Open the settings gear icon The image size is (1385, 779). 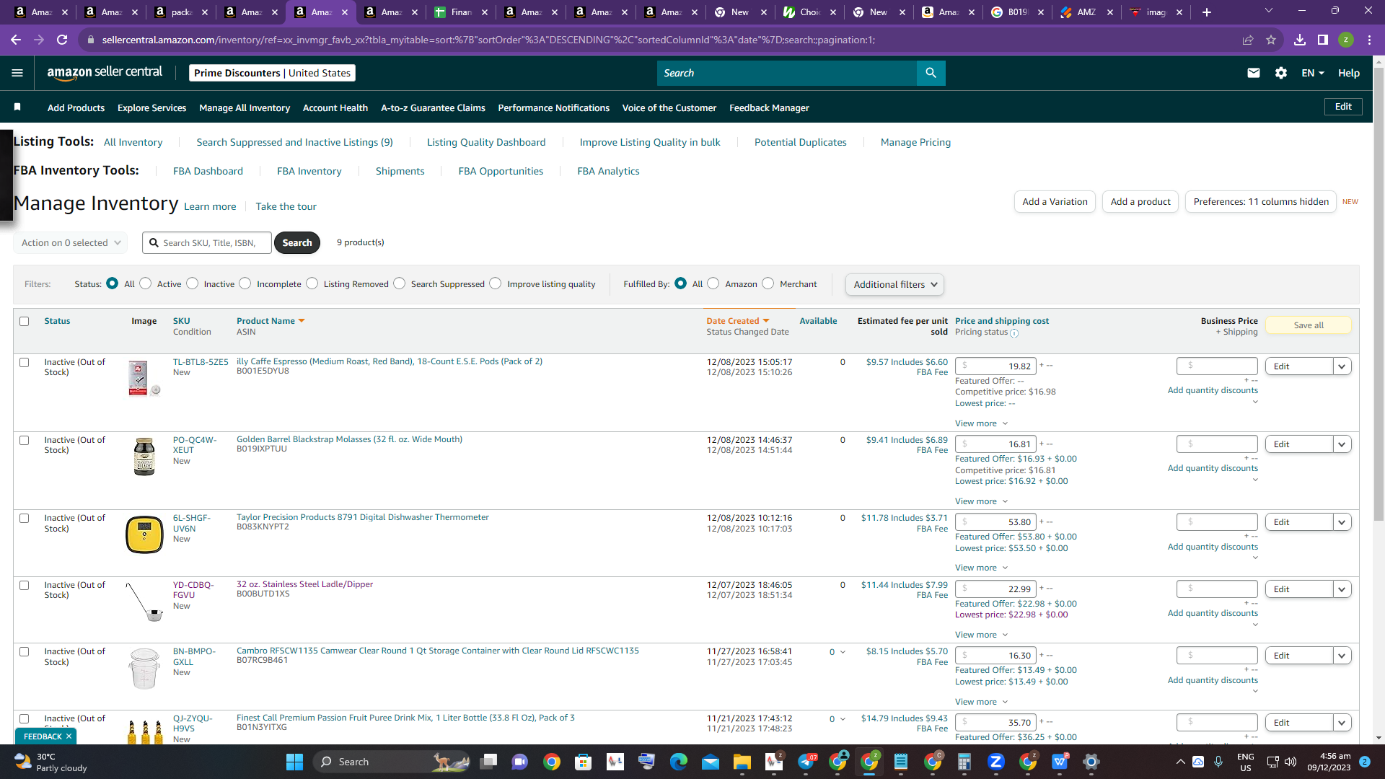pyautogui.click(x=1281, y=73)
